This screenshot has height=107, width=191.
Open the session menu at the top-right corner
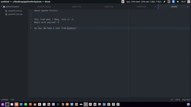pyautogui.click(x=189, y=1)
